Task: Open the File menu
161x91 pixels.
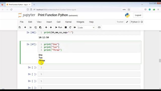Action: click(22, 22)
